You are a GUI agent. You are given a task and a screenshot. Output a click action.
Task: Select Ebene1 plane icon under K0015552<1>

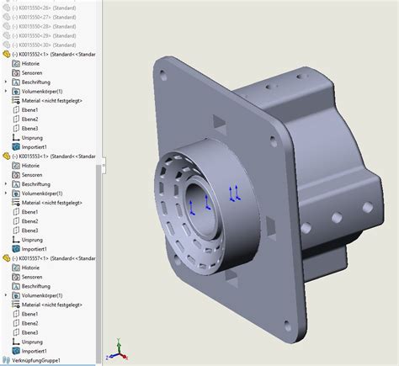tap(16, 109)
